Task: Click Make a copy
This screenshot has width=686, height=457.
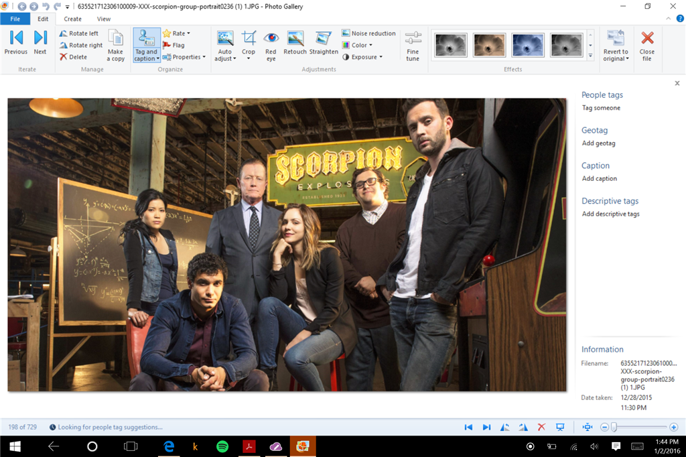Action: [116, 46]
